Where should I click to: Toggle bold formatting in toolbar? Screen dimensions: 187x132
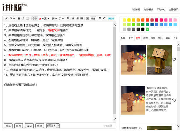point(19,18)
